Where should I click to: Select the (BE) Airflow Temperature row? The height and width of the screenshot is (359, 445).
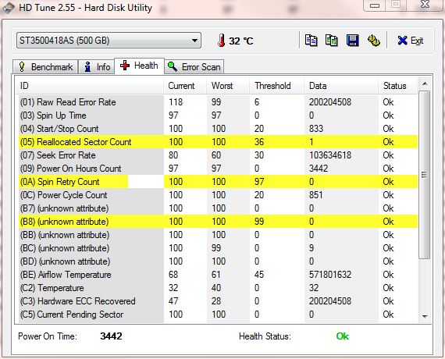tap(218, 275)
